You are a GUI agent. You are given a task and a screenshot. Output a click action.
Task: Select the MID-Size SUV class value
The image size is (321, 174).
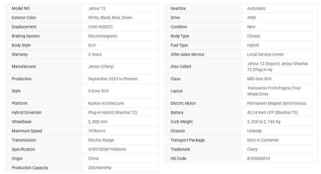pos(259,79)
